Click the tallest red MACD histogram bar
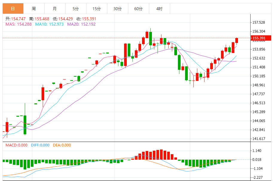Viewport: 273px width, 181px height. point(161,154)
